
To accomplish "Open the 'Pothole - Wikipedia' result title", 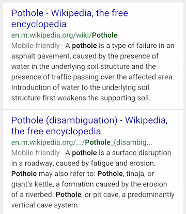I will click(x=70, y=19).
